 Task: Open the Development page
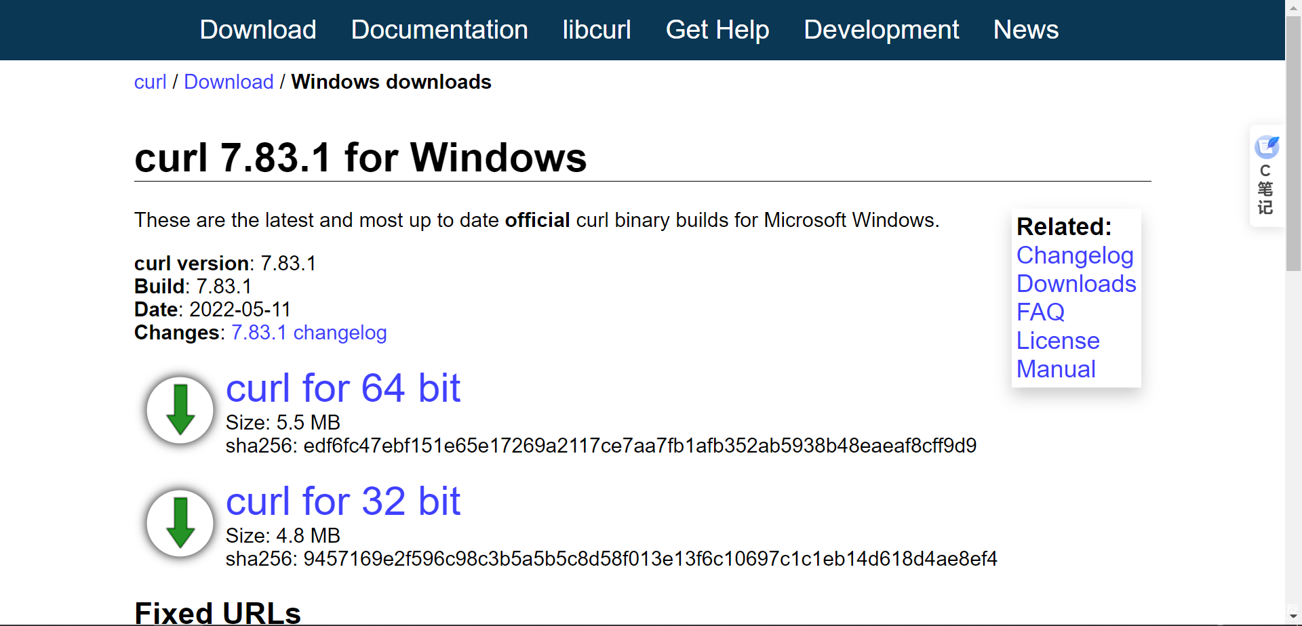882,30
